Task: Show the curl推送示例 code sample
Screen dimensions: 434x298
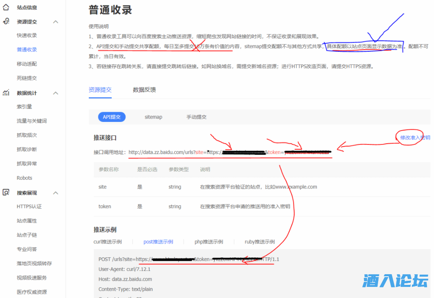Action: click(x=108, y=242)
